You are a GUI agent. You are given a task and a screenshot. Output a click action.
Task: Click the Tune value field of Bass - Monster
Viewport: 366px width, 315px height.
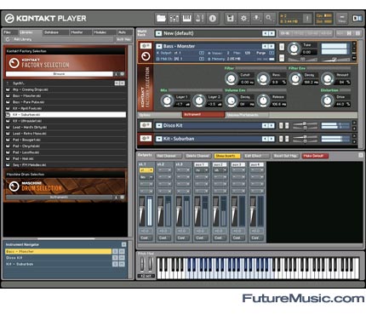[x=309, y=52]
